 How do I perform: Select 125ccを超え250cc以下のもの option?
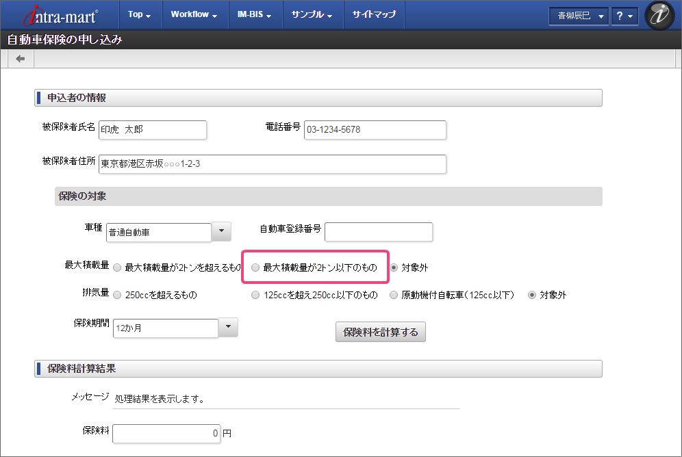(255, 295)
